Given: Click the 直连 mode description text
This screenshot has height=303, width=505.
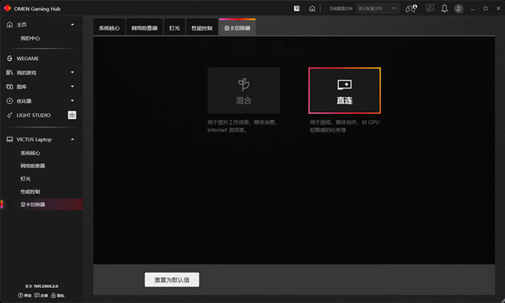Looking at the screenshot, I should (344, 126).
